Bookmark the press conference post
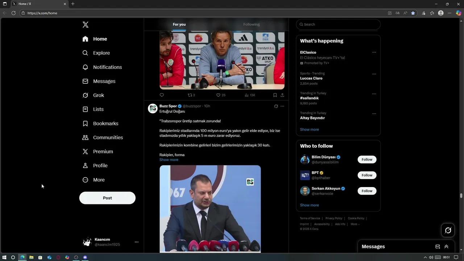The height and width of the screenshot is (261, 464). pos(275,95)
